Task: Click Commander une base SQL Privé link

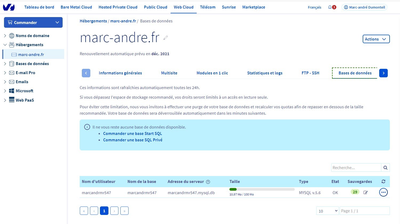Action: [133, 140]
